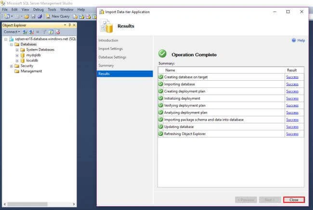Click the Object Explorer scroll right arrow
Image resolution: width=313 pixels, height=210 pixels.
tap(74, 204)
